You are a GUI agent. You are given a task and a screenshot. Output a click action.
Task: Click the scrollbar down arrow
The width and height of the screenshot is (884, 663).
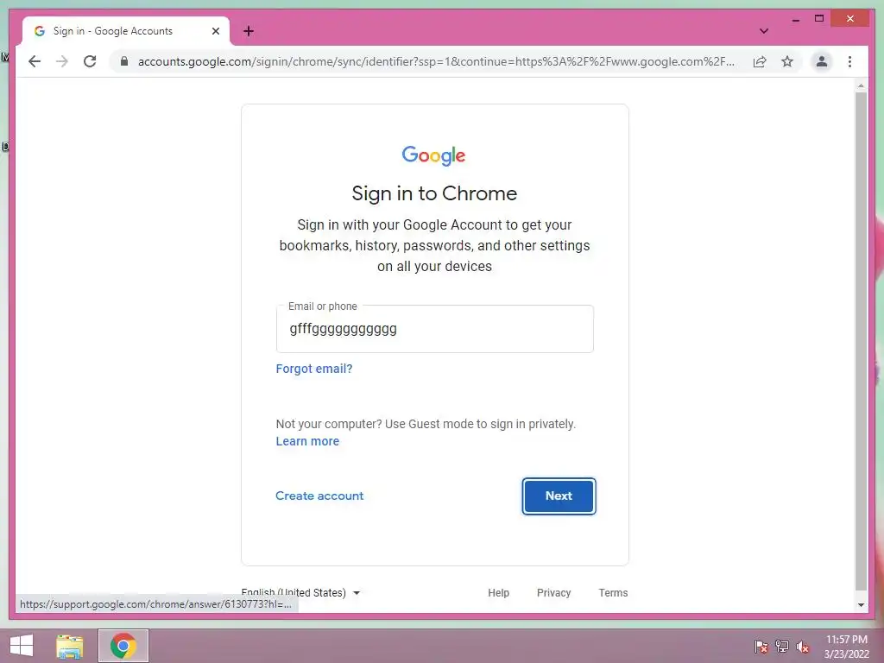861,605
